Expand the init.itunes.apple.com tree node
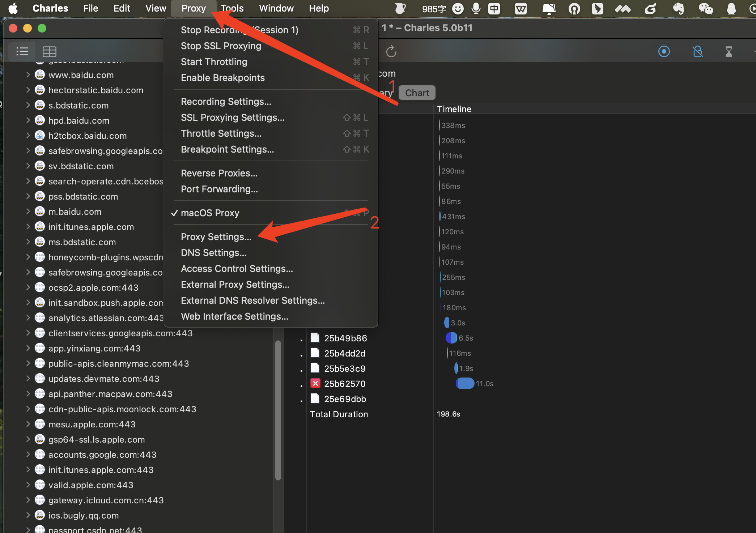 [x=28, y=227]
